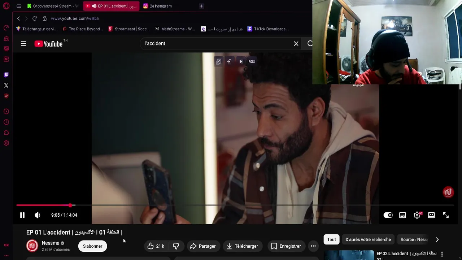The height and width of the screenshot is (260, 462).
Task: Go forward to the next page
Action: tap(26, 18)
